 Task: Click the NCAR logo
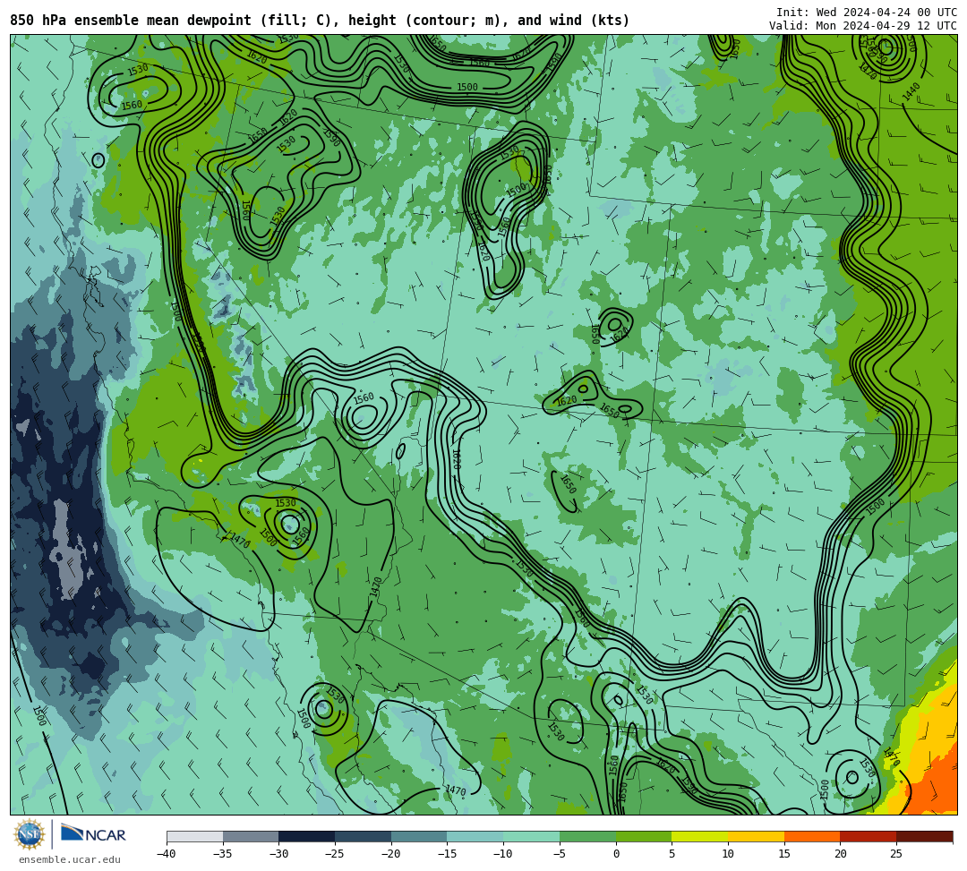[x=93, y=834]
